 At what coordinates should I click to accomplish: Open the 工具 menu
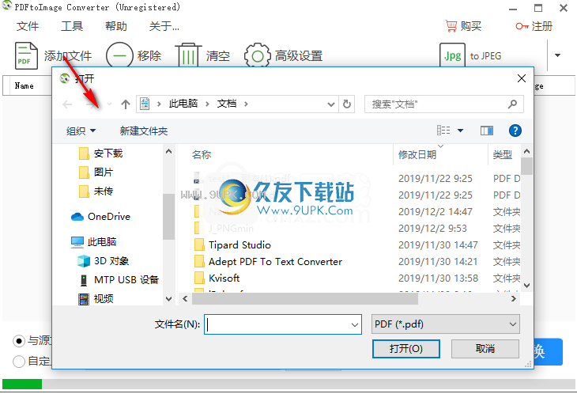(72, 26)
